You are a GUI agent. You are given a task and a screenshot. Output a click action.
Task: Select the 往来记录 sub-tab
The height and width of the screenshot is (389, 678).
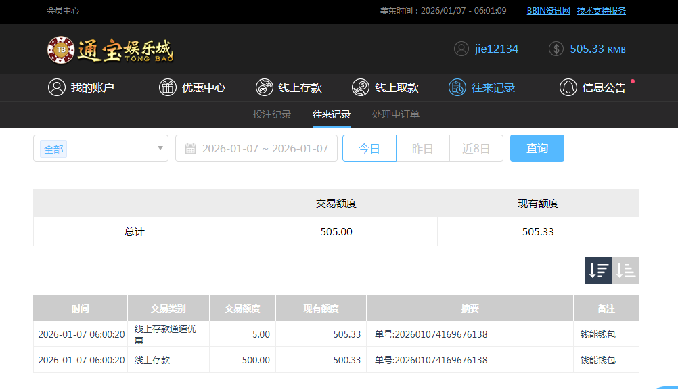pyautogui.click(x=331, y=114)
